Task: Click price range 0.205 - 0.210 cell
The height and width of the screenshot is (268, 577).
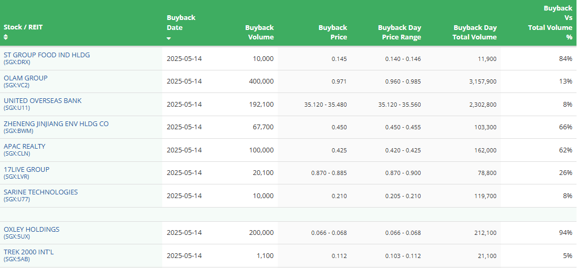Action: (x=403, y=196)
